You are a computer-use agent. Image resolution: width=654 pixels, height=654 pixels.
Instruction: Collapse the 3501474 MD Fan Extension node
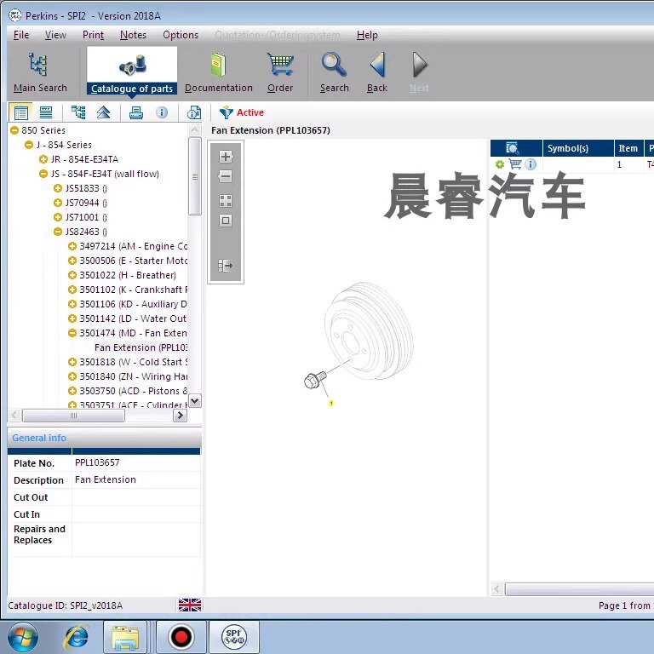tap(72, 333)
